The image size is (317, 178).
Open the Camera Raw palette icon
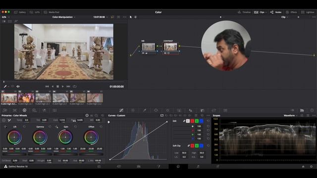pos(5,110)
